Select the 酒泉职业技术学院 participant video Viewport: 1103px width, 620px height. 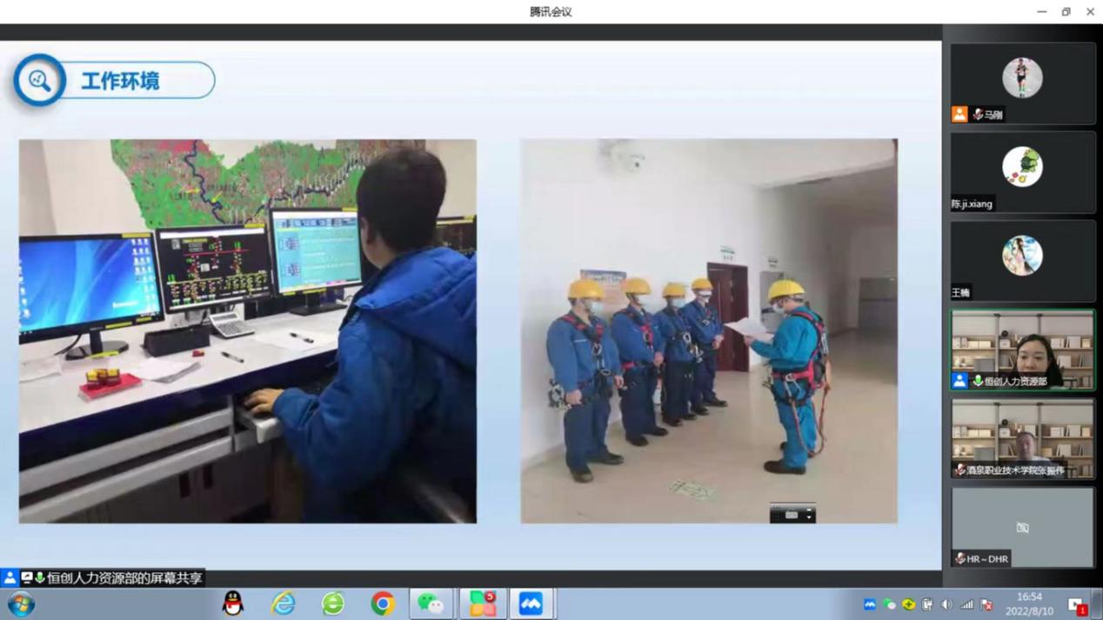coord(1022,438)
